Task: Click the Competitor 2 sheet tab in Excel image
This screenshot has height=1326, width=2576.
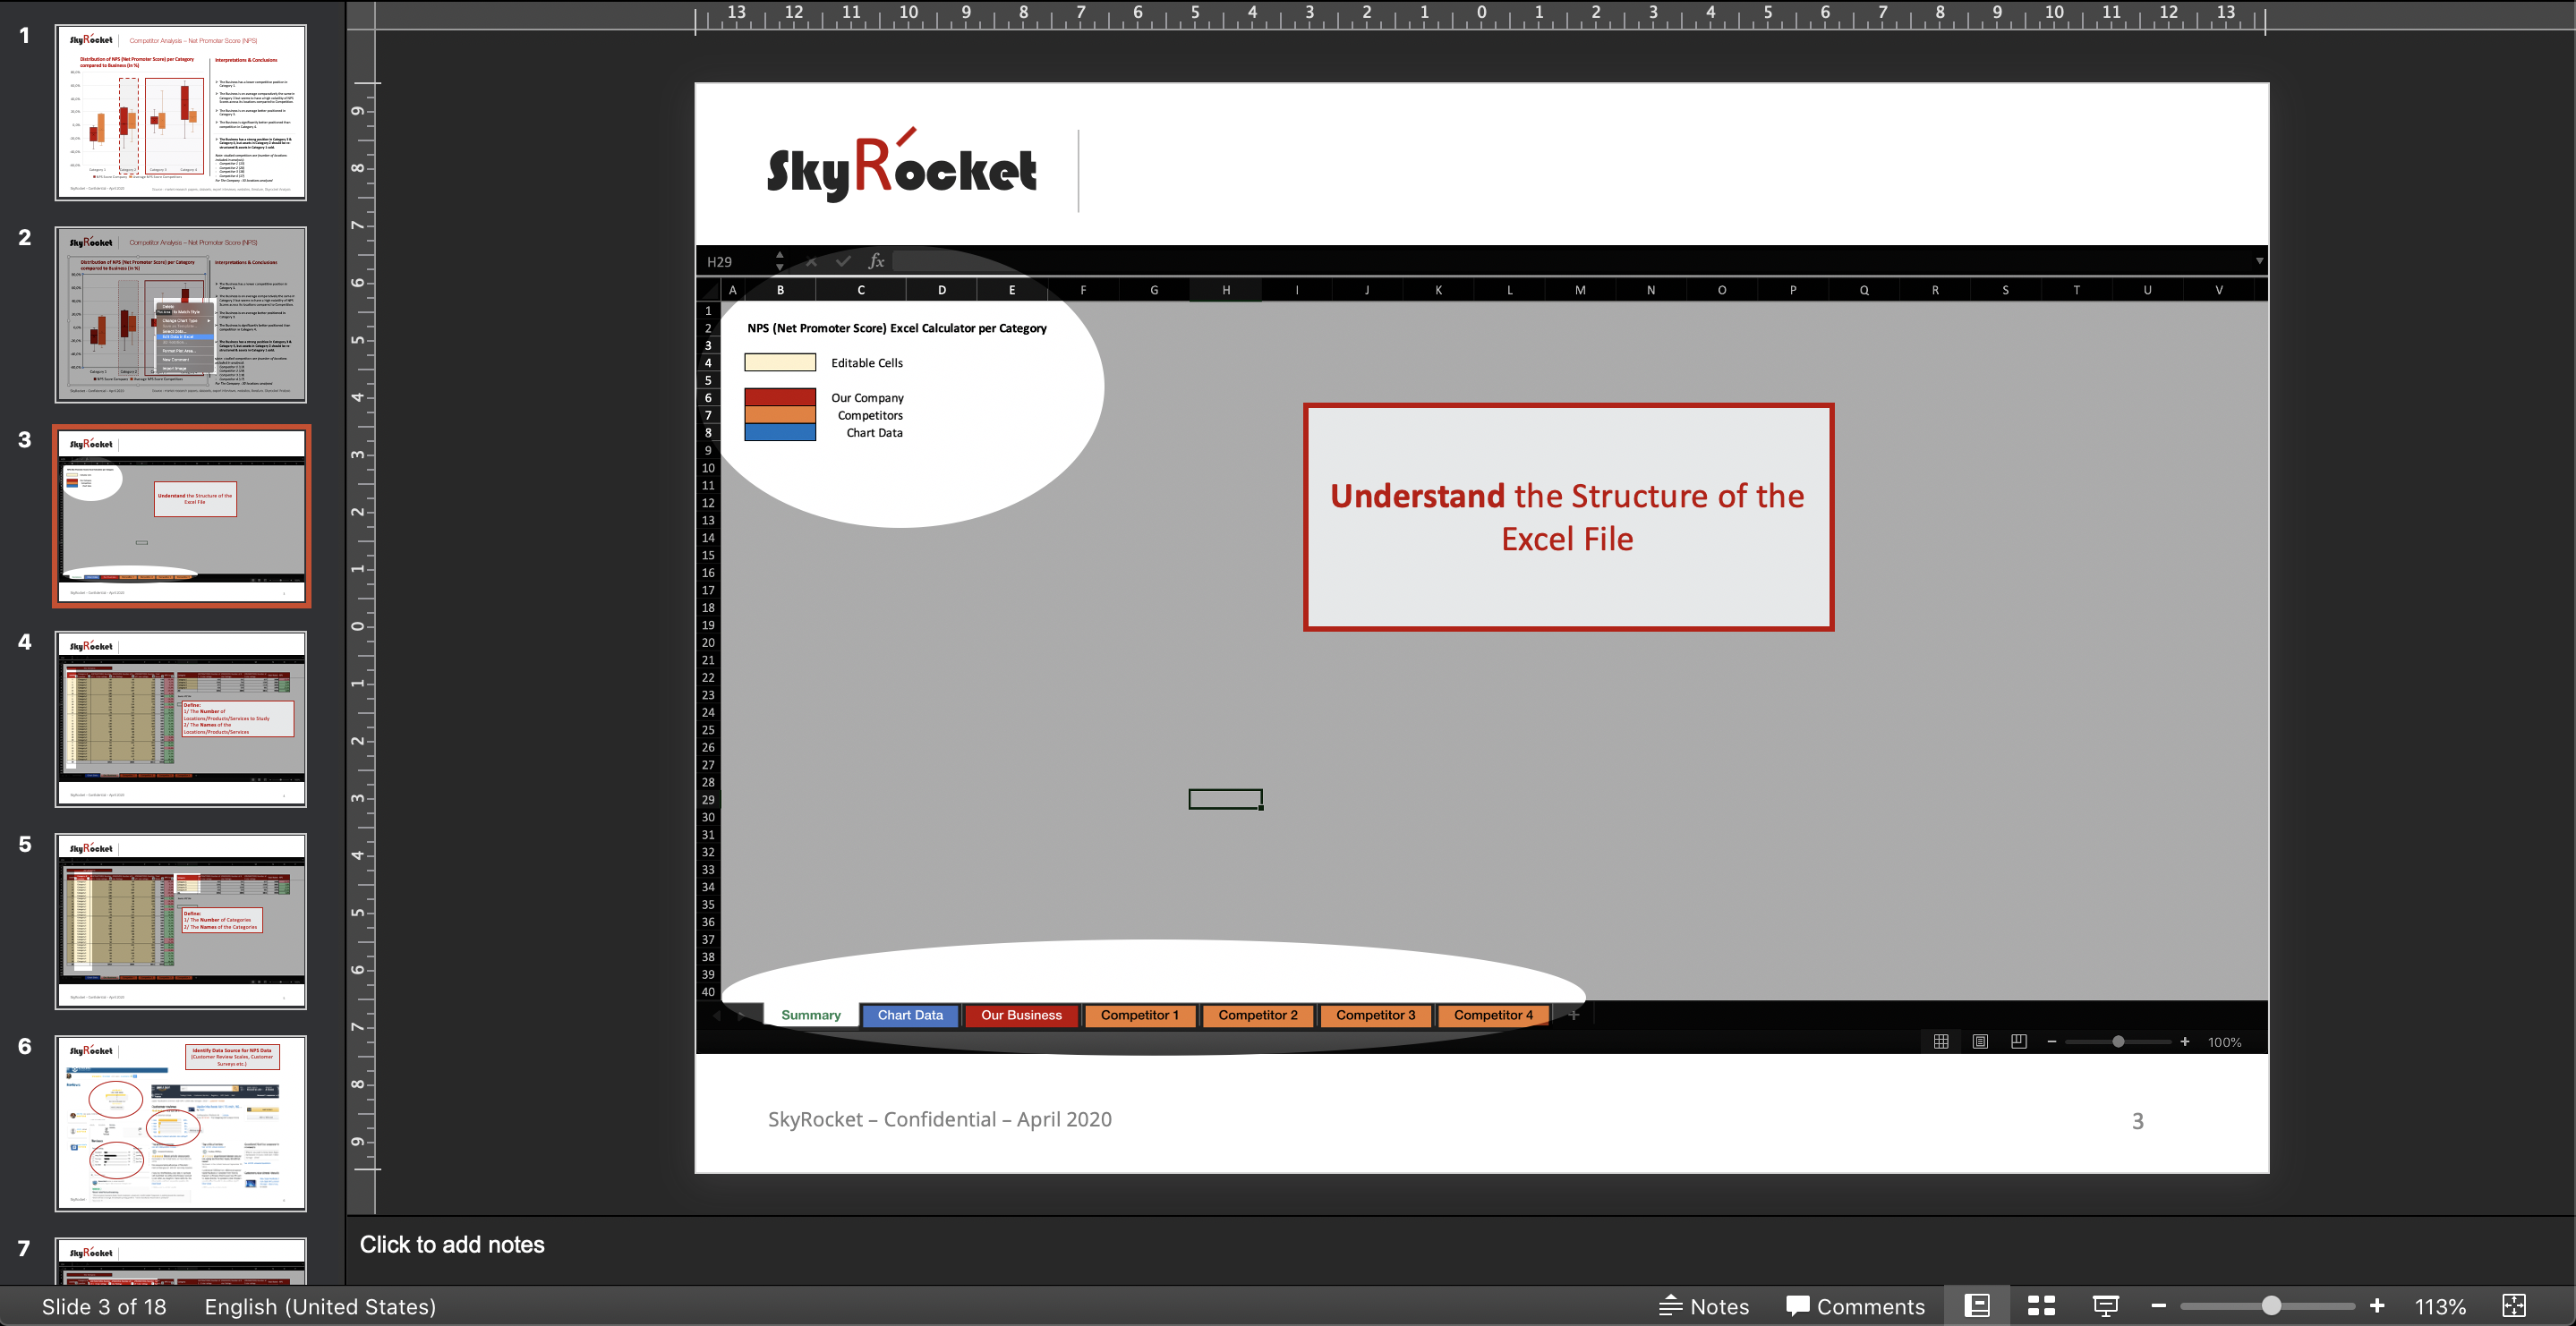Action: pos(1257,1015)
